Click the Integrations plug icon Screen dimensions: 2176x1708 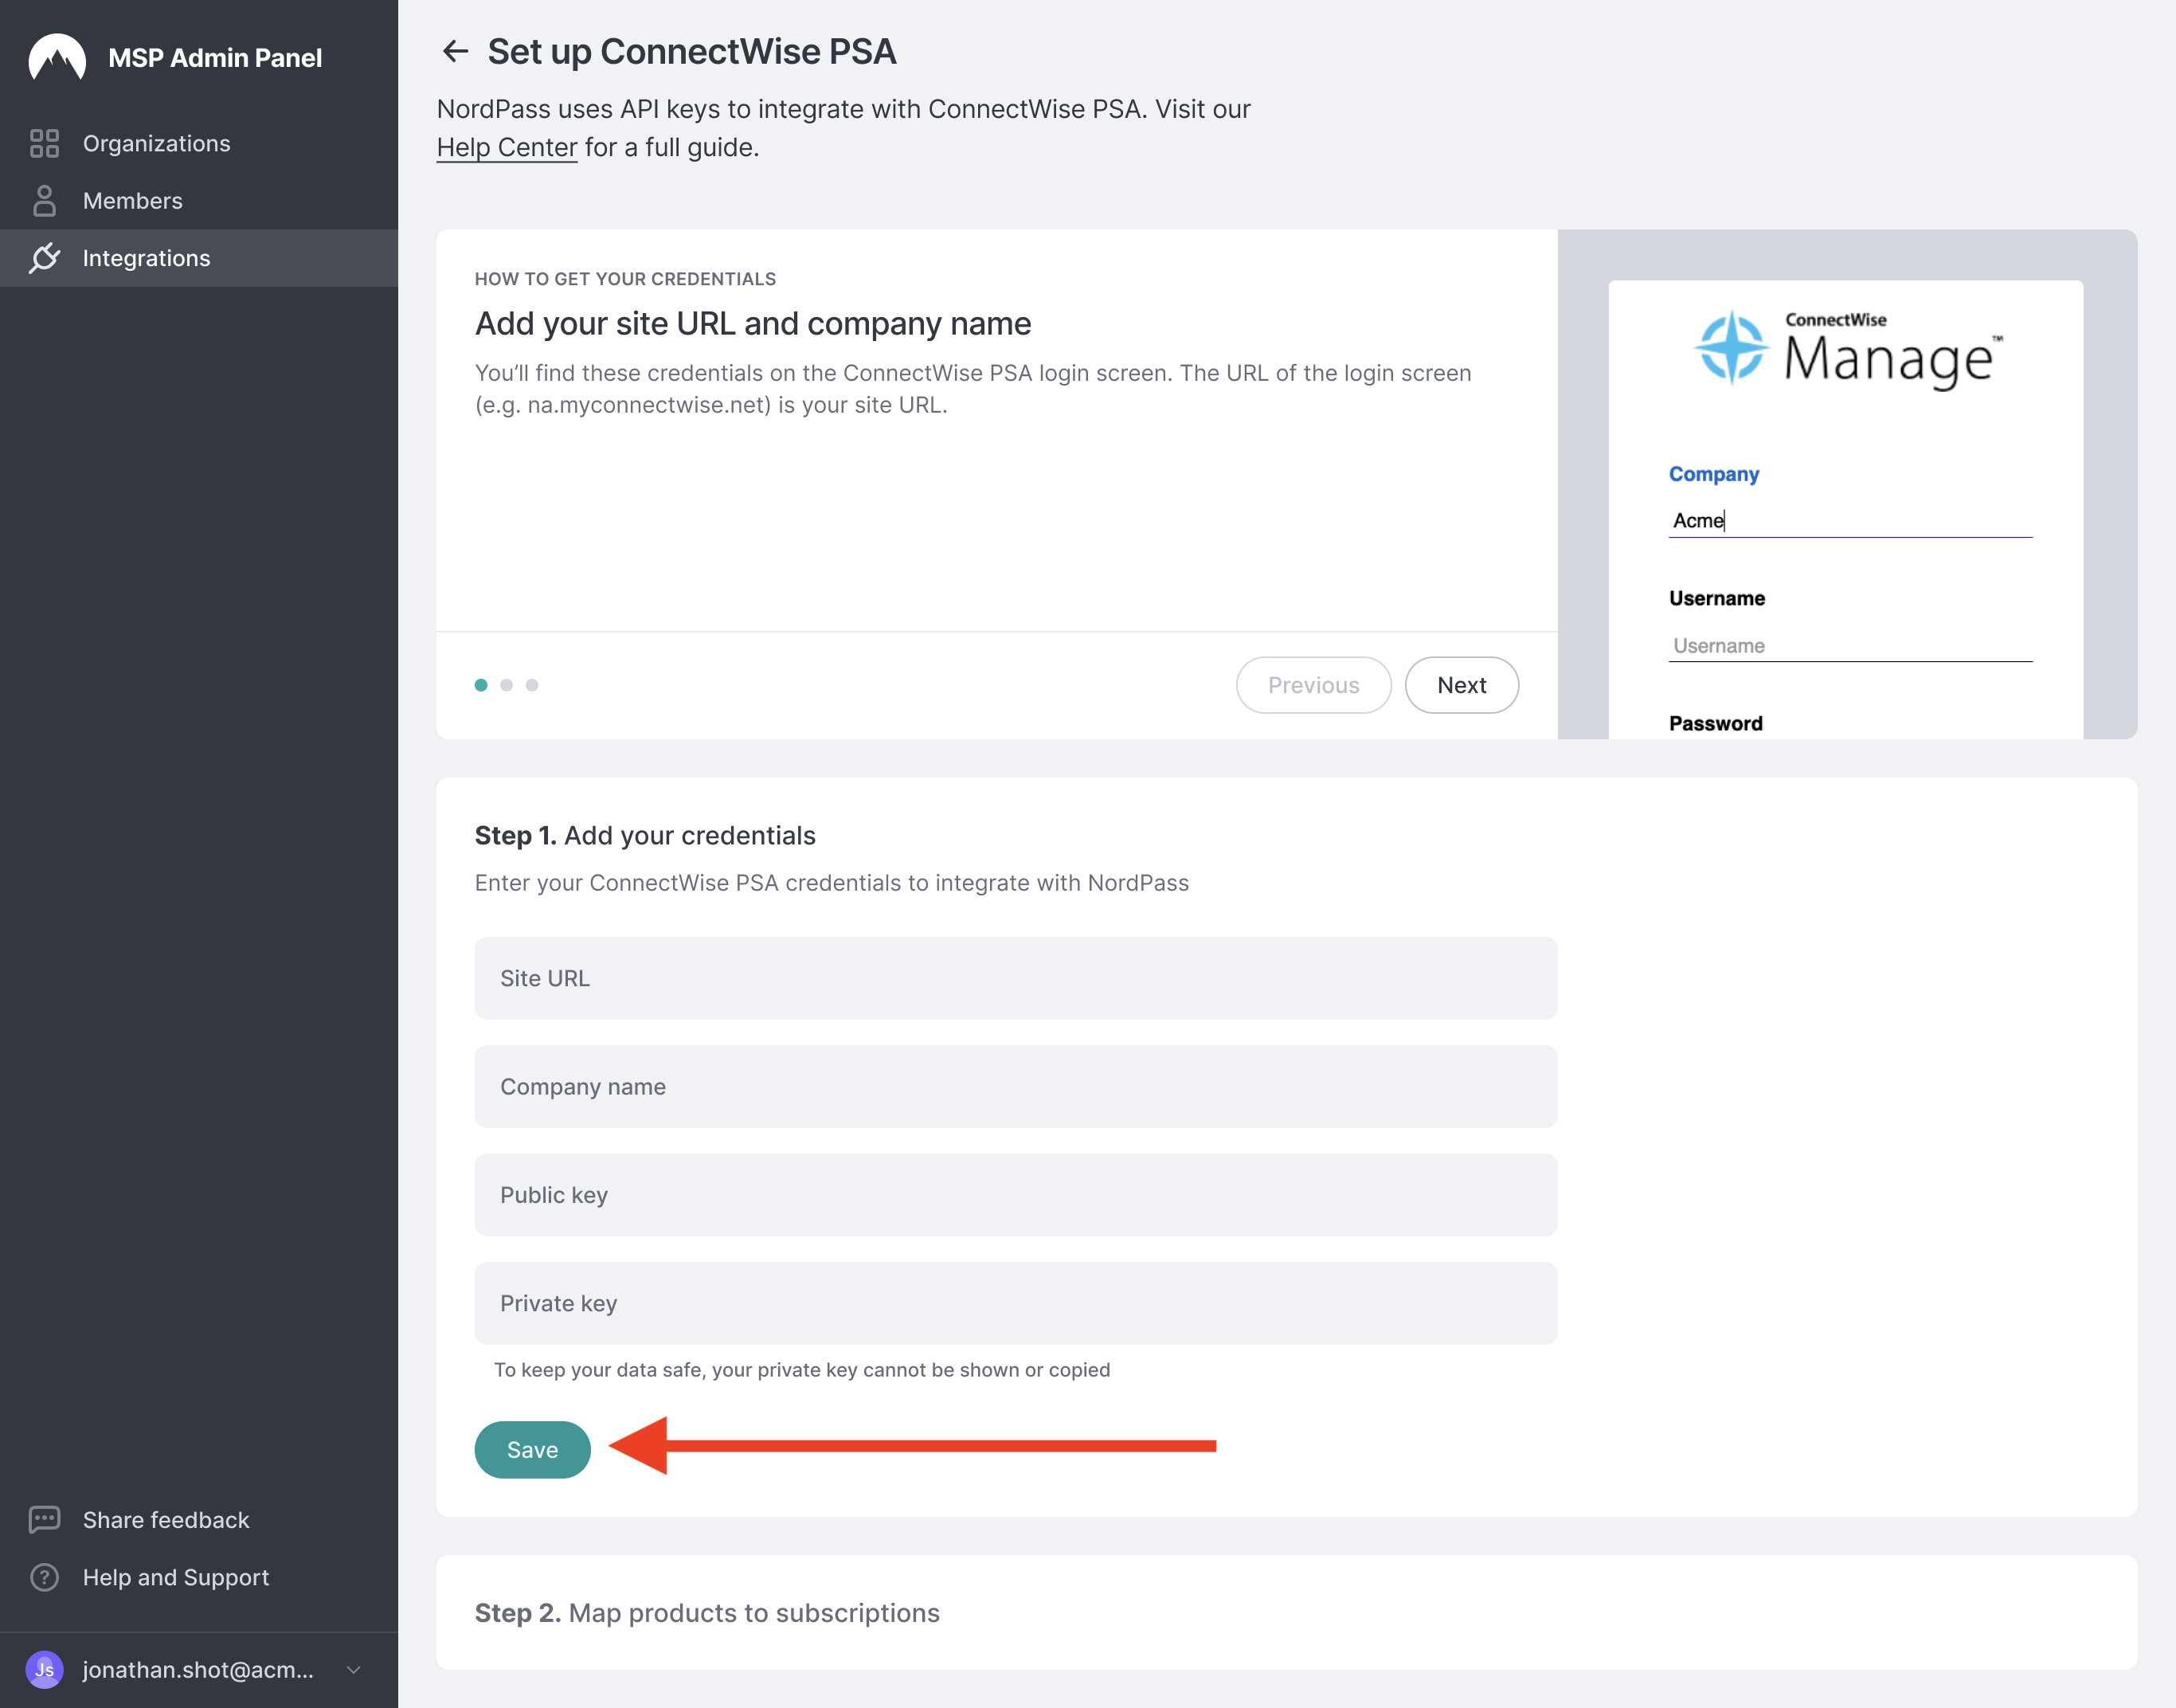tap(44, 258)
